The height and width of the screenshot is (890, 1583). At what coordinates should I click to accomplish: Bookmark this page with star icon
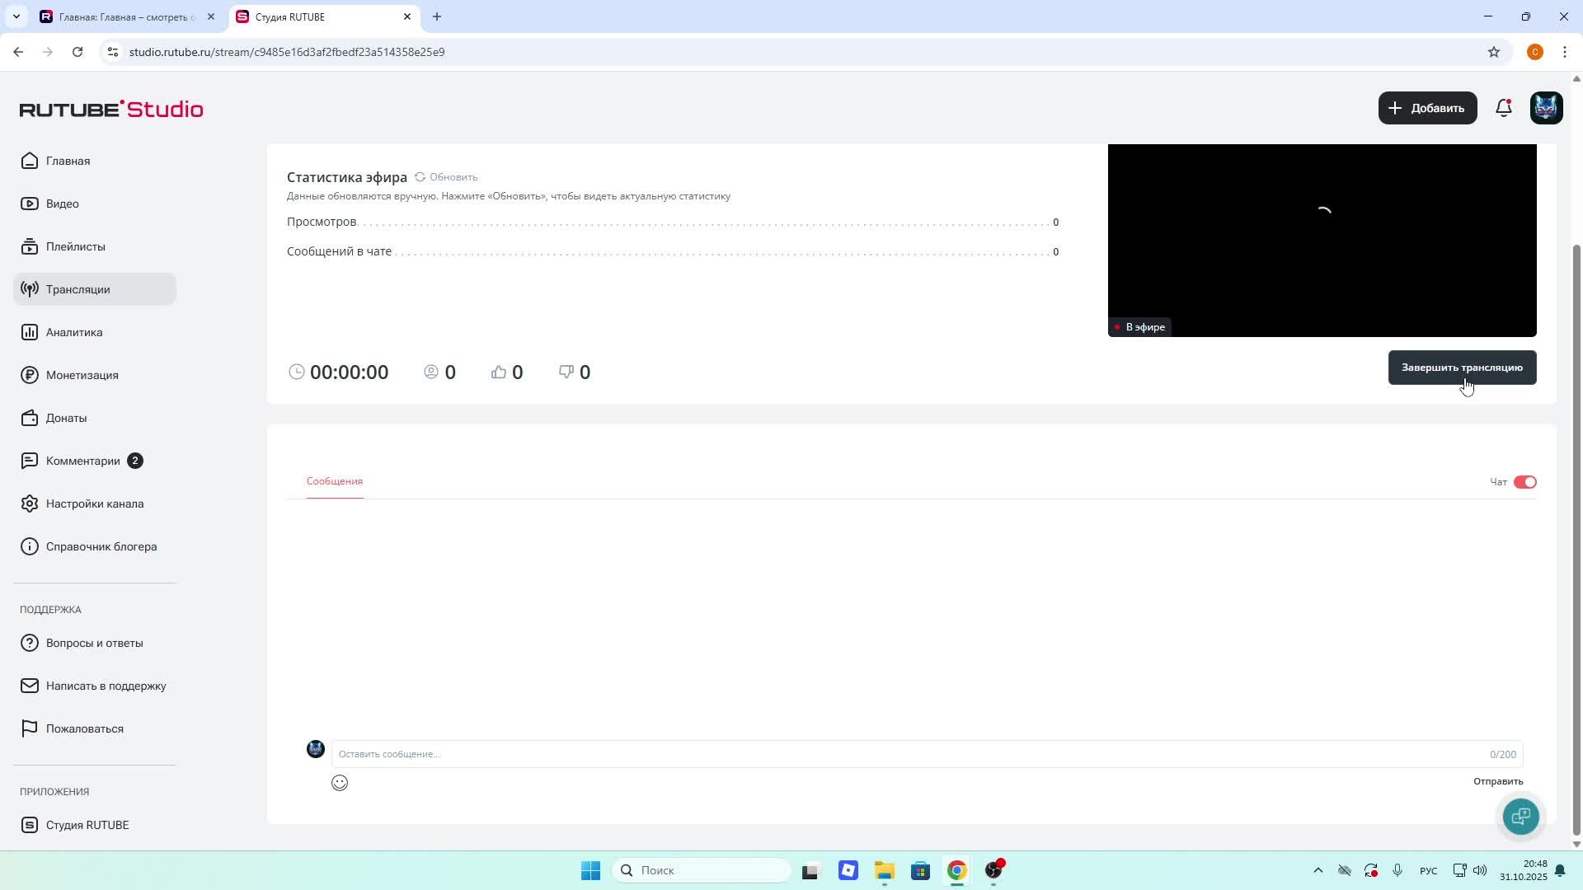pyautogui.click(x=1494, y=52)
